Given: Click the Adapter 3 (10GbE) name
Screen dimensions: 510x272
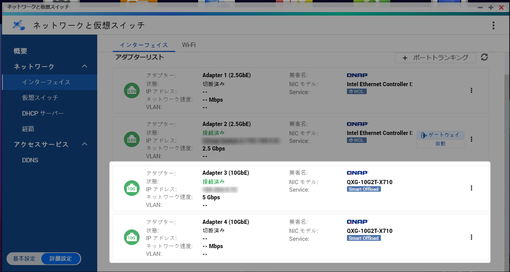Looking at the screenshot, I should [x=226, y=173].
